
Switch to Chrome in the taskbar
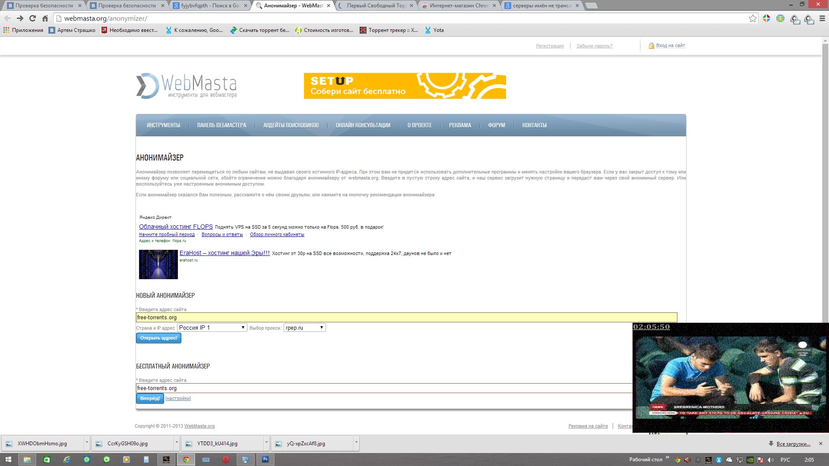(186, 460)
